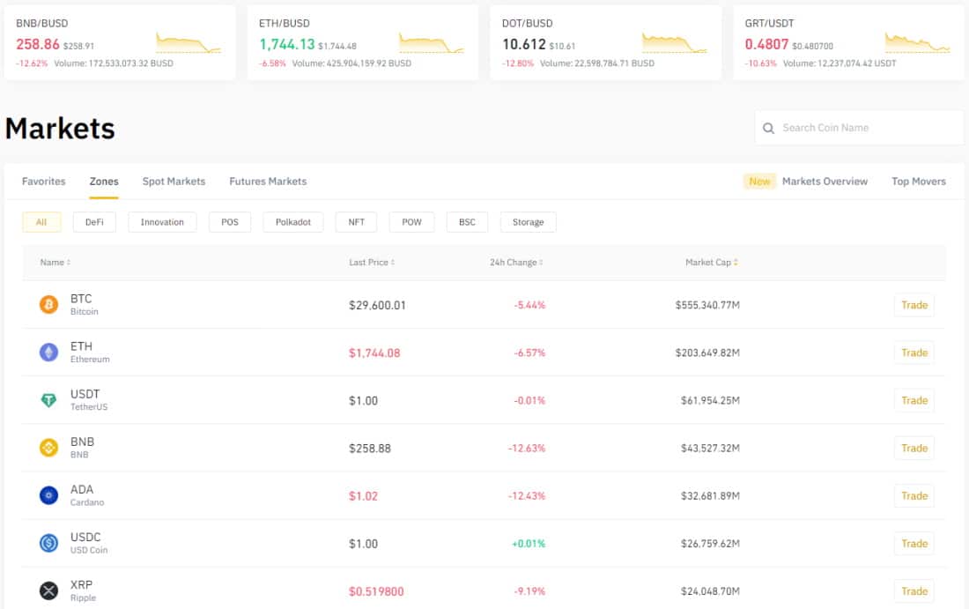Filter by POS zone
This screenshot has width=969, height=609.
click(x=230, y=222)
